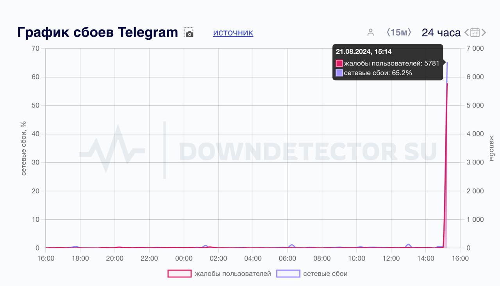Click the user profile icon

point(371,32)
